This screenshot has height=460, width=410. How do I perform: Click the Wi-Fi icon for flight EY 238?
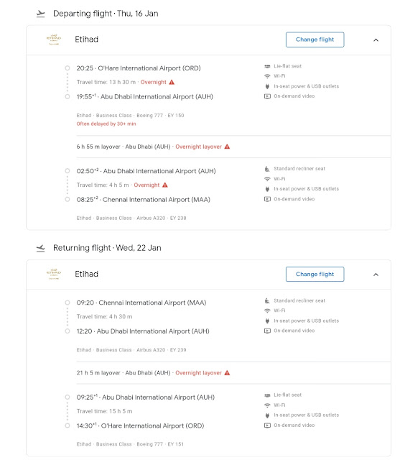[267, 179]
